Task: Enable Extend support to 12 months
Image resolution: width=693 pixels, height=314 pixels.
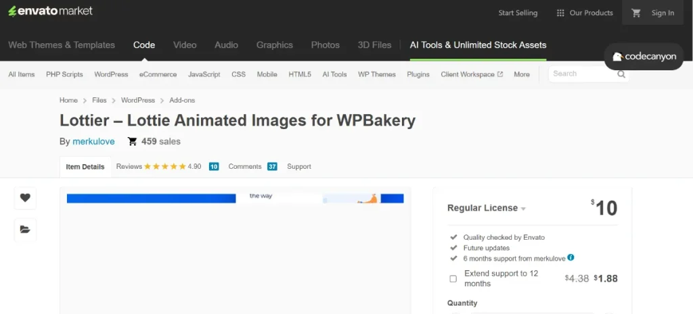Action: [453, 279]
